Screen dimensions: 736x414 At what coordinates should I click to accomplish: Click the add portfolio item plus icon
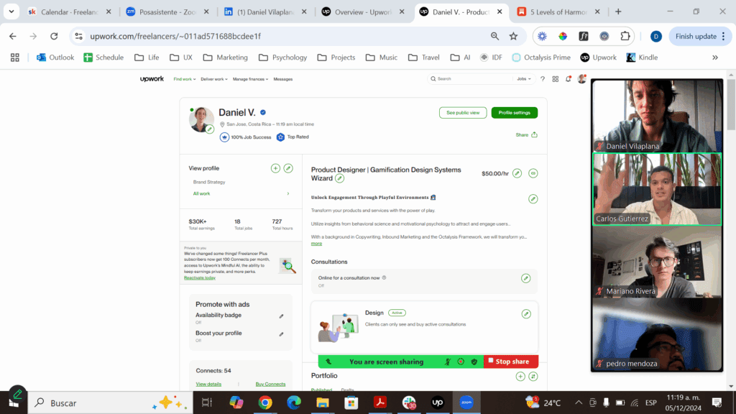pyautogui.click(x=520, y=376)
